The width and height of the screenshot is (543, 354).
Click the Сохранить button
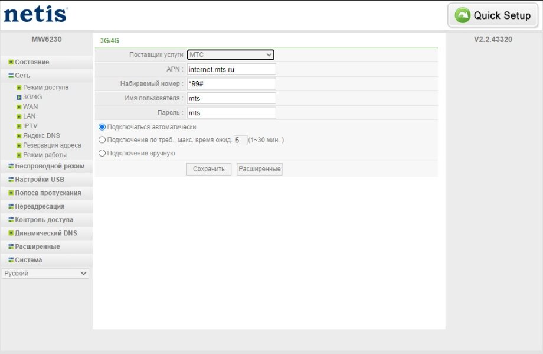pos(208,169)
